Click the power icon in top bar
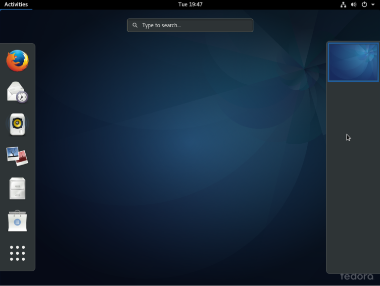This screenshot has height=286, width=380. 364,4
